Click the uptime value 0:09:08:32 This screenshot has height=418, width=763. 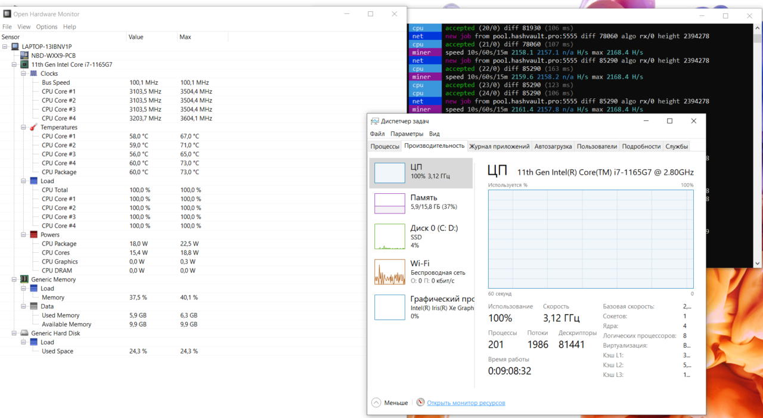click(510, 371)
